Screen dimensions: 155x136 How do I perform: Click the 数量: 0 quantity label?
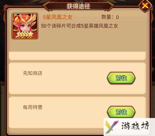point(110,17)
